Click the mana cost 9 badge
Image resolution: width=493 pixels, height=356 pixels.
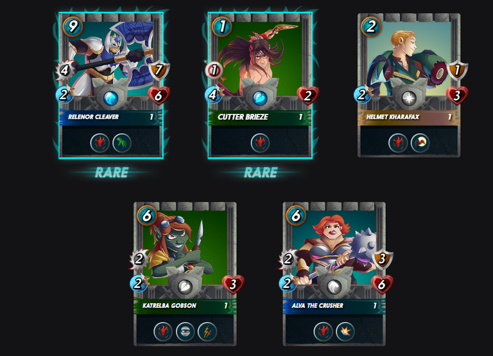tap(73, 26)
